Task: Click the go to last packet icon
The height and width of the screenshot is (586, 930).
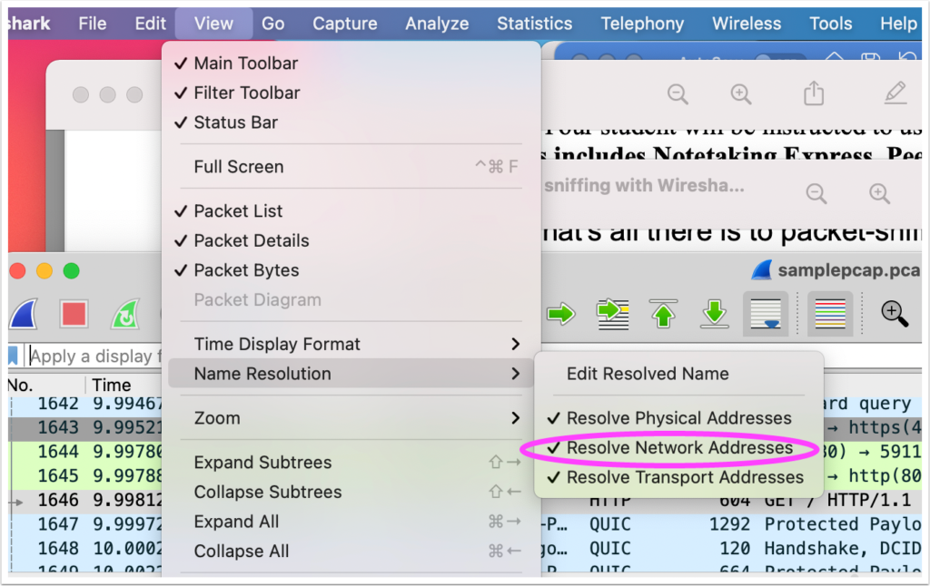Action: click(x=715, y=314)
